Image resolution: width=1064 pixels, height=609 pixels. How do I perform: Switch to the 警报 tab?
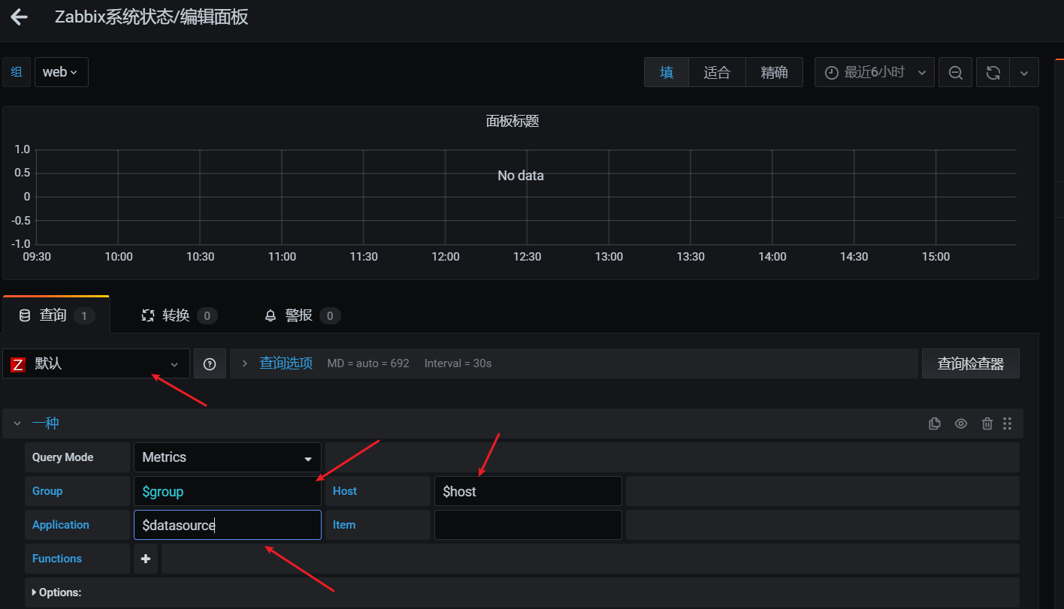point(302,315)
